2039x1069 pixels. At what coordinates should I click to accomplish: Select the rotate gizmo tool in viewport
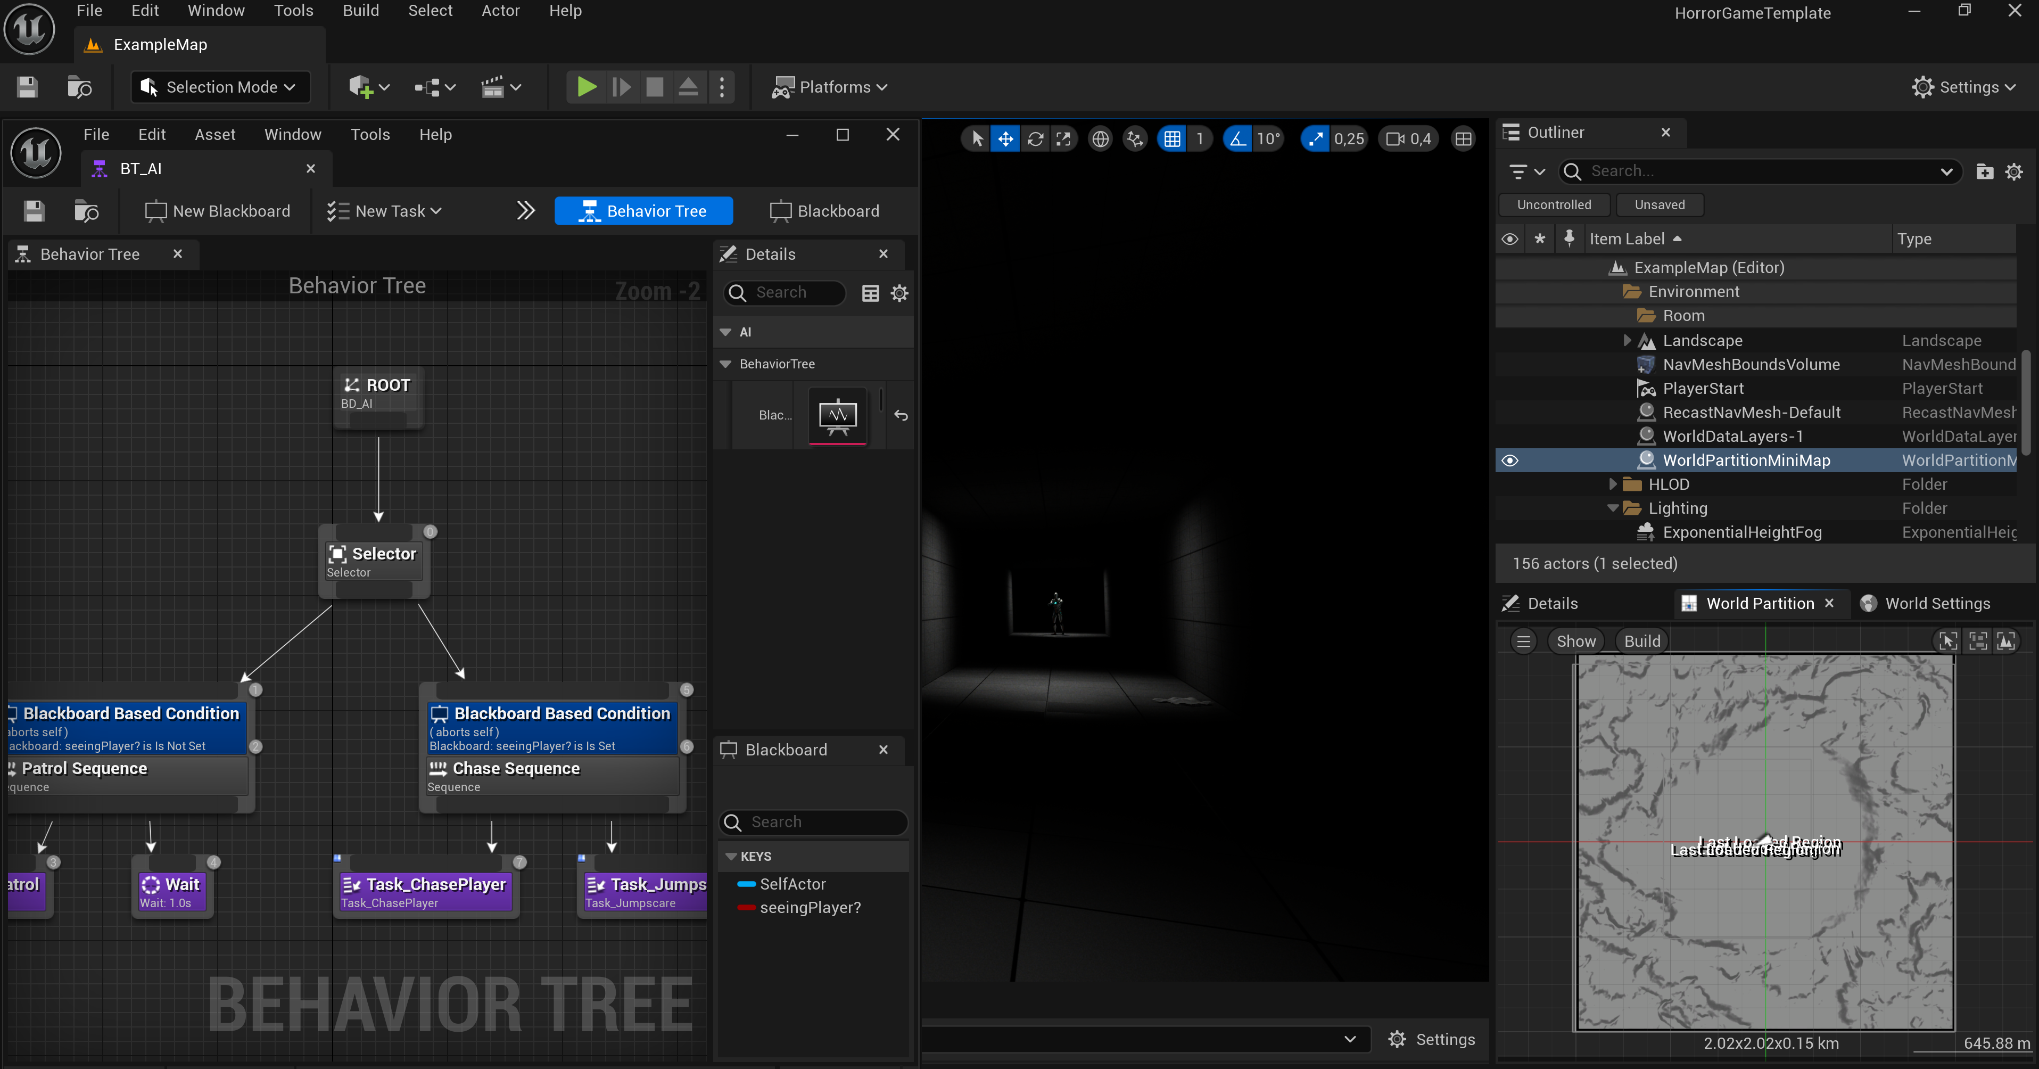[x=1035, y=139]
